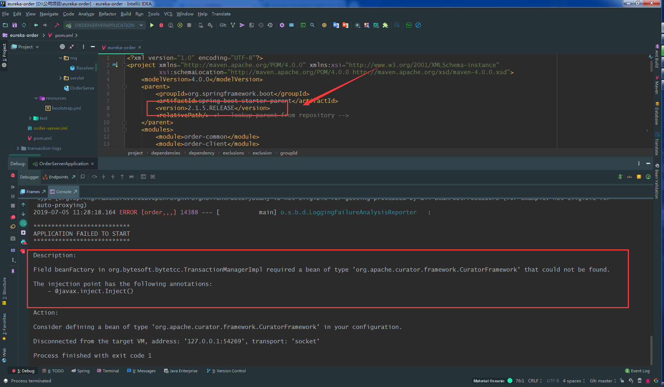Toggle Bean Validation tool window
664x387 pixels.
tap(657, 181)
